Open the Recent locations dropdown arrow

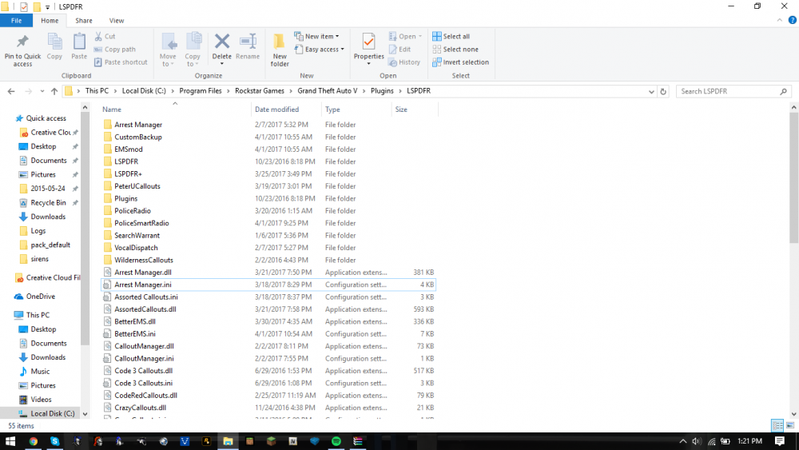42,91
